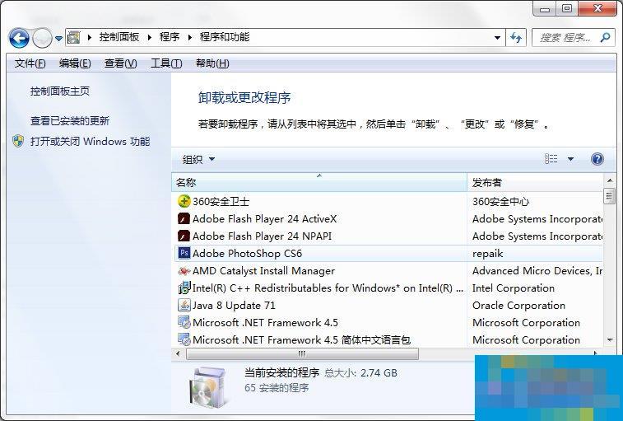
Task: Expand the arrow before 控制面板 in breadcrumb
Action: [90, 37]
